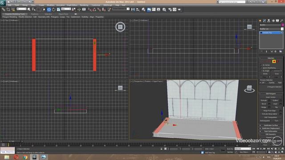Open the Reference Coordinate System dropdown
The image size is (285, 160).
(66, 9)
